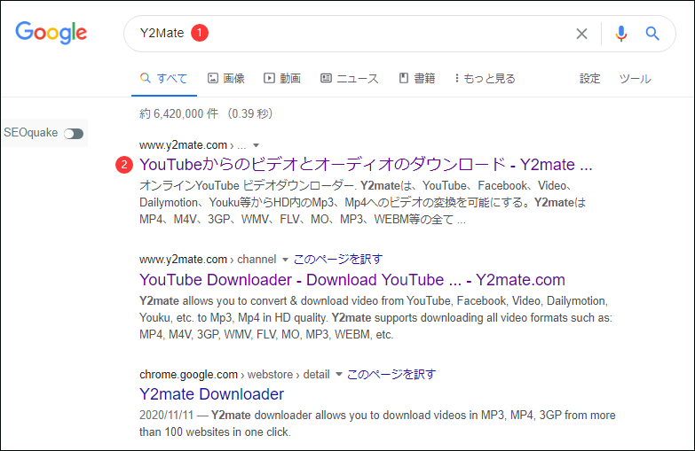Click このページを訳す for the chrome.google.com result
695x451 pixels.
[391, 375]
